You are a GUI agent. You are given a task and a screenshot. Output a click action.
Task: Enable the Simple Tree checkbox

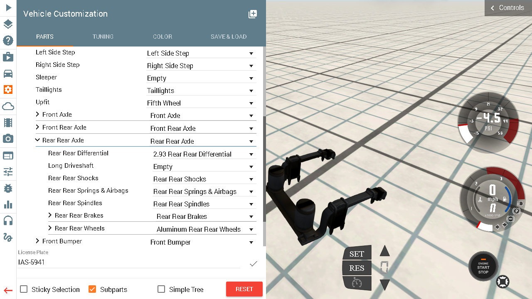(161, 289)
